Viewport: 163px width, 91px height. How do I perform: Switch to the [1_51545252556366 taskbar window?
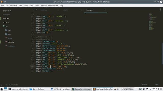click(124, 89)
